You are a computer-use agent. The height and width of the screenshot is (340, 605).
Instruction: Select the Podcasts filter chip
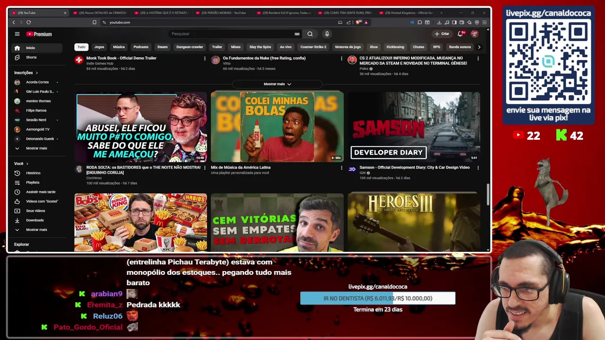click(141, 47)
